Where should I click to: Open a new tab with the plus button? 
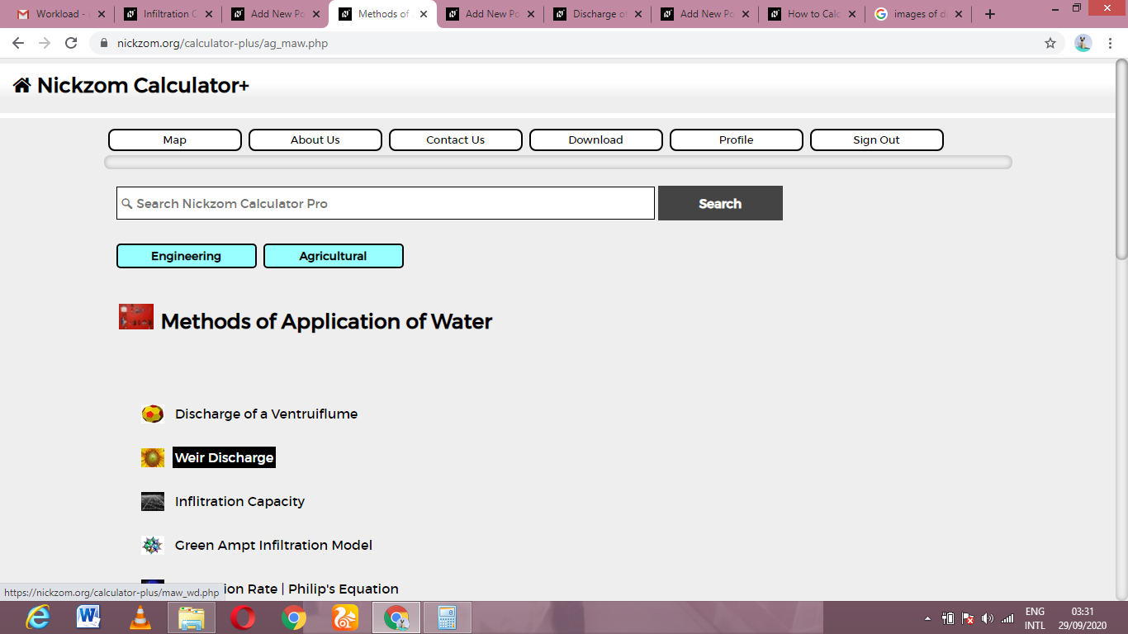point(990,14)
